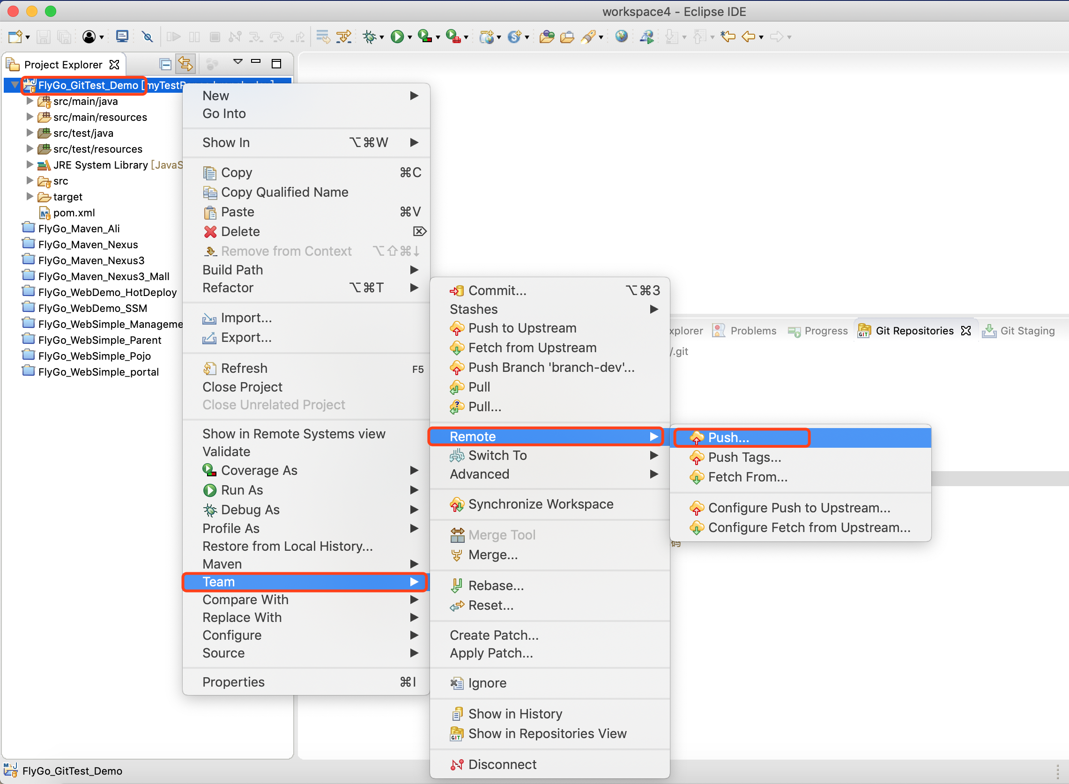Select FlyGo_Maven_Nexus project in tree

[88, 244]
